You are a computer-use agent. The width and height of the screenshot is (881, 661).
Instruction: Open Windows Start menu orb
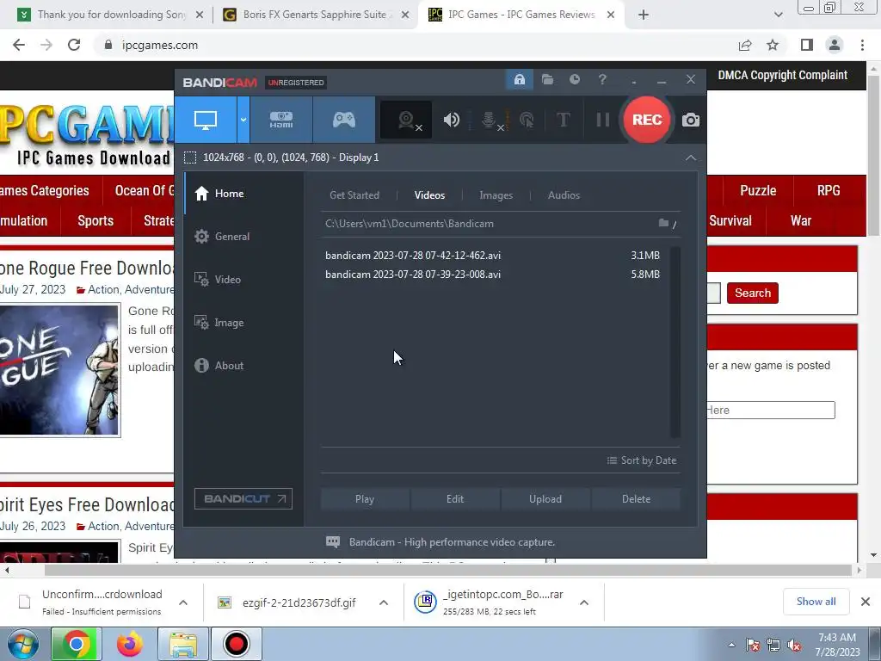23,644
